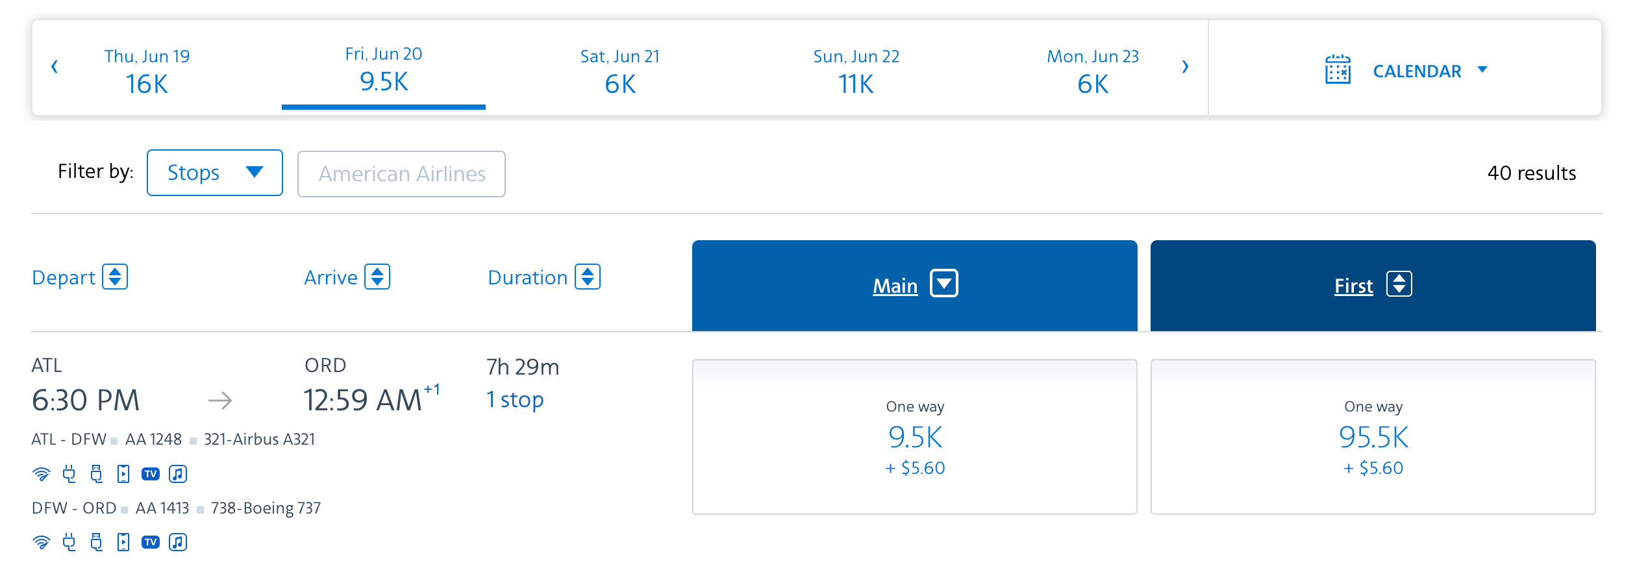Go to previous dates with left arrow
The width and height of the screenshot is (1635, 570).
(55, 67)
